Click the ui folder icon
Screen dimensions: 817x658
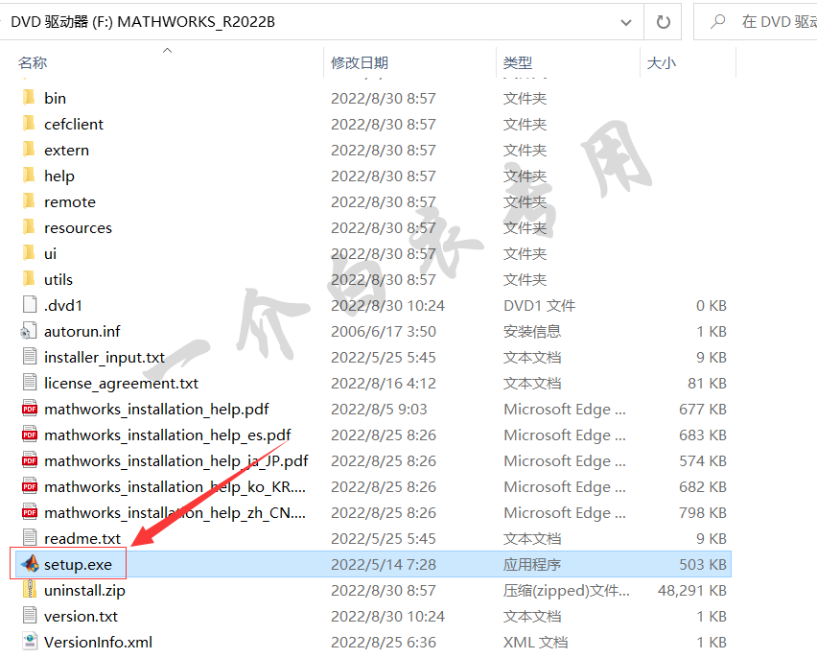tap(29, 253)
